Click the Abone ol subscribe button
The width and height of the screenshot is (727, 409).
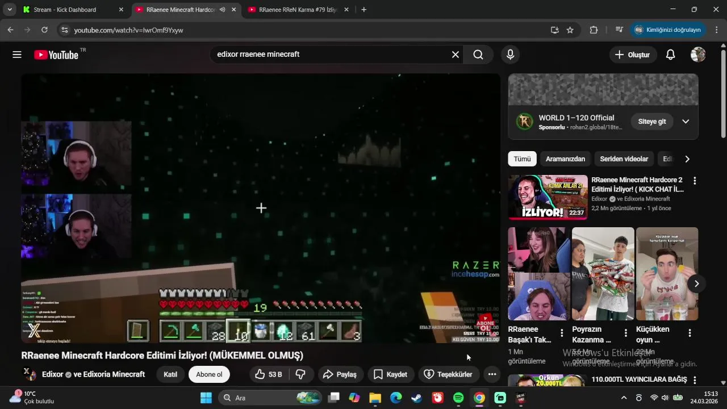[x=209, y=374]
